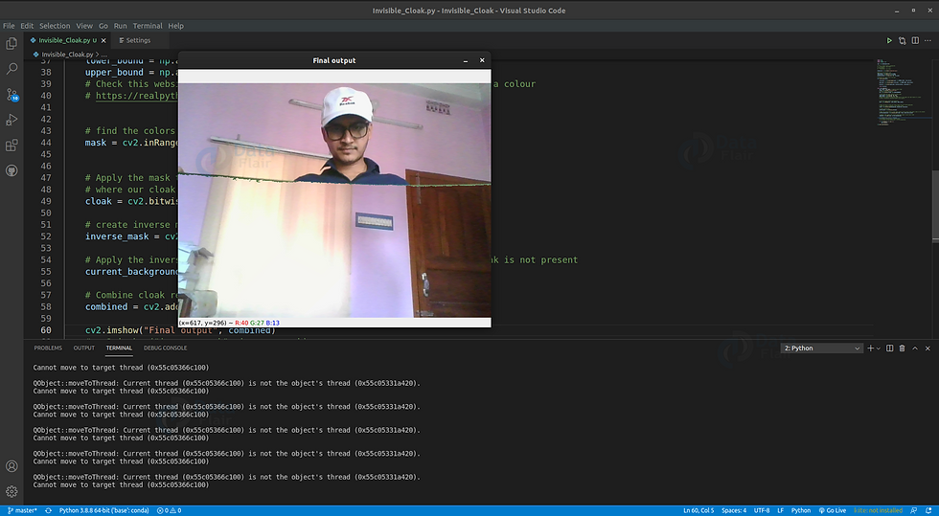Open errors and warnings count in status bar

pyautogui.click(x=169, y=510)
